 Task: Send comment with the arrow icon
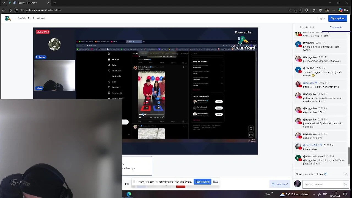tap(345, 184)
